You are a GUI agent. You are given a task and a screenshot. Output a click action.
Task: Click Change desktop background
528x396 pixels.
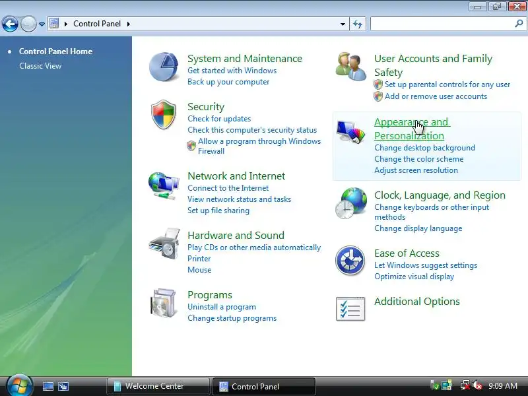coord(424,148)
